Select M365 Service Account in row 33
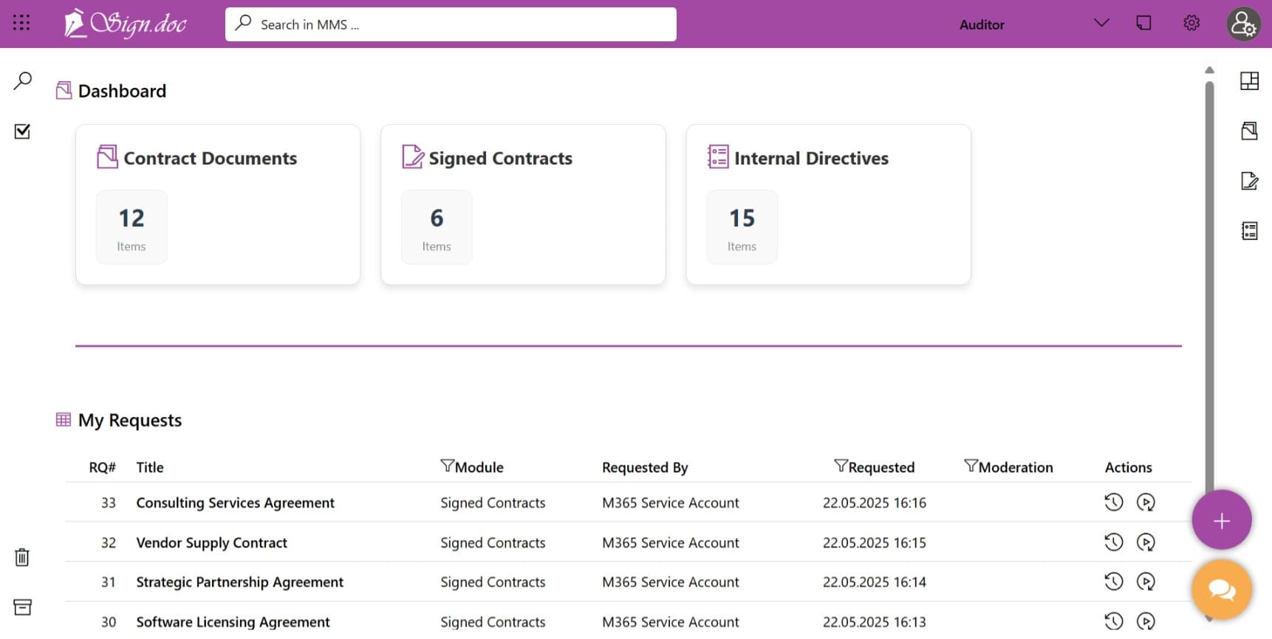This screenshot has width=1272, height=639. pos(670,502)
